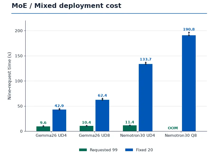
Task: Click the "133.7" value label
Action: tap(146, 60)
